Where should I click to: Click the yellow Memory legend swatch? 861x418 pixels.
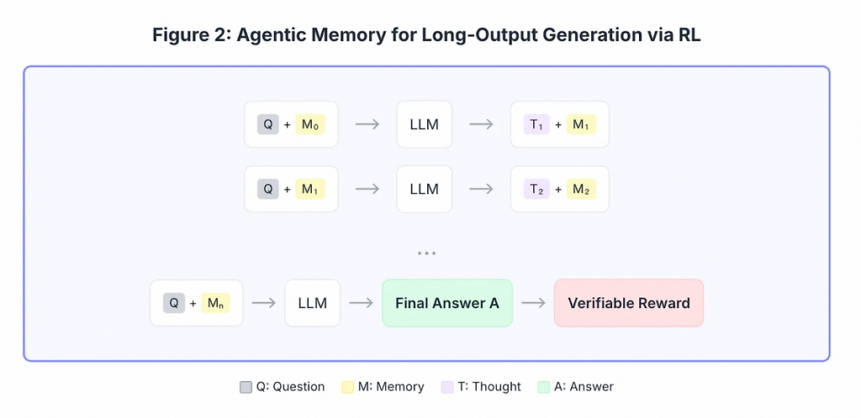(x=347, y=387)
